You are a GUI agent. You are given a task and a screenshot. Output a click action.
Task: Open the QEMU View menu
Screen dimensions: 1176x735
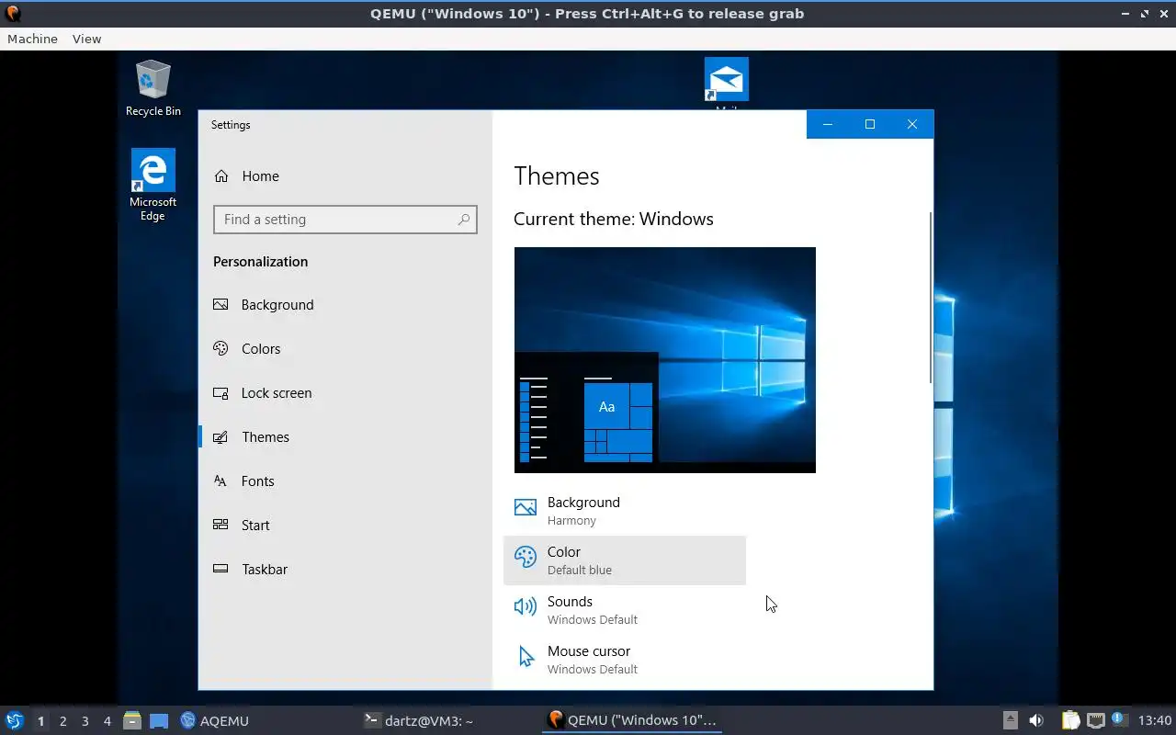(x=86, y=39)
